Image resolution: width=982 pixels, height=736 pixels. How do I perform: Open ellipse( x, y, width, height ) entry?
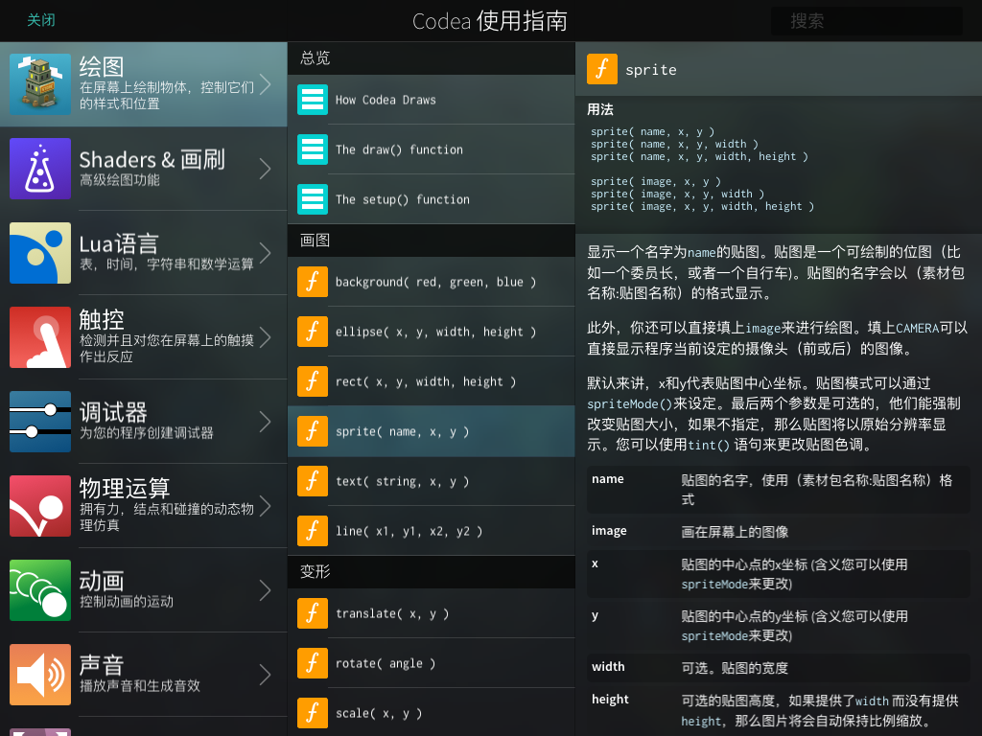[431, 332]
